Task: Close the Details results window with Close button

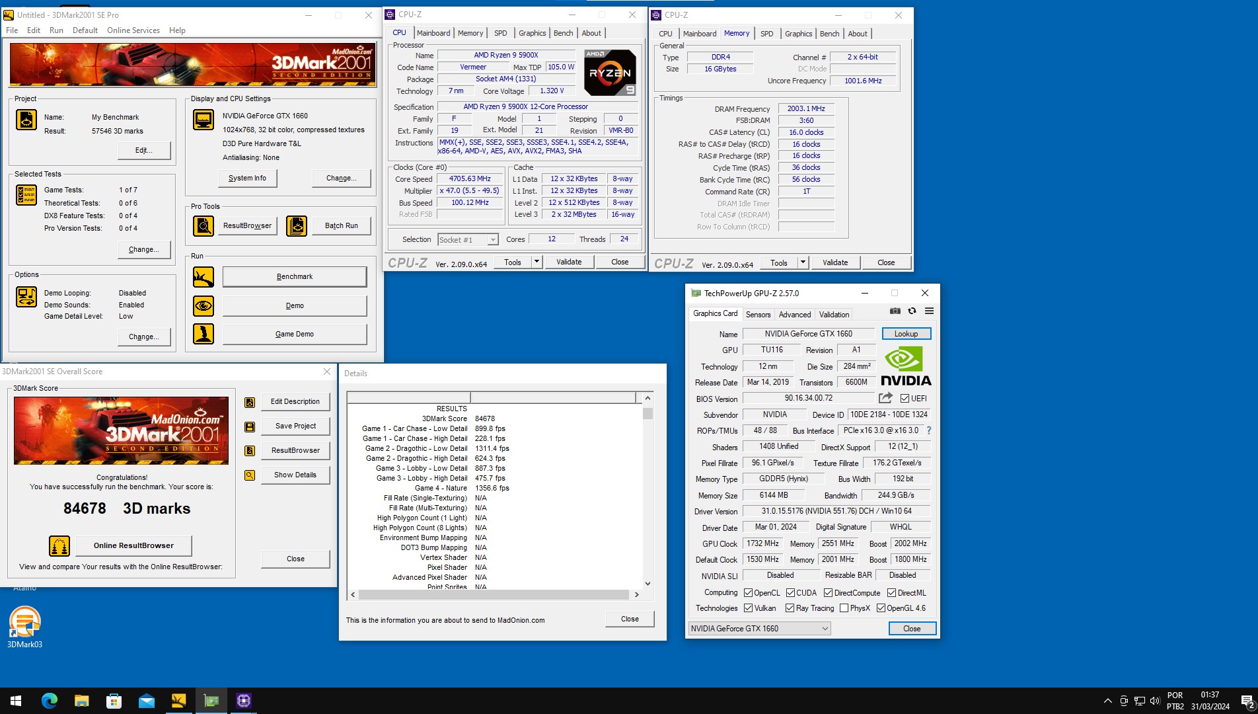Action: tap(630, 619)
